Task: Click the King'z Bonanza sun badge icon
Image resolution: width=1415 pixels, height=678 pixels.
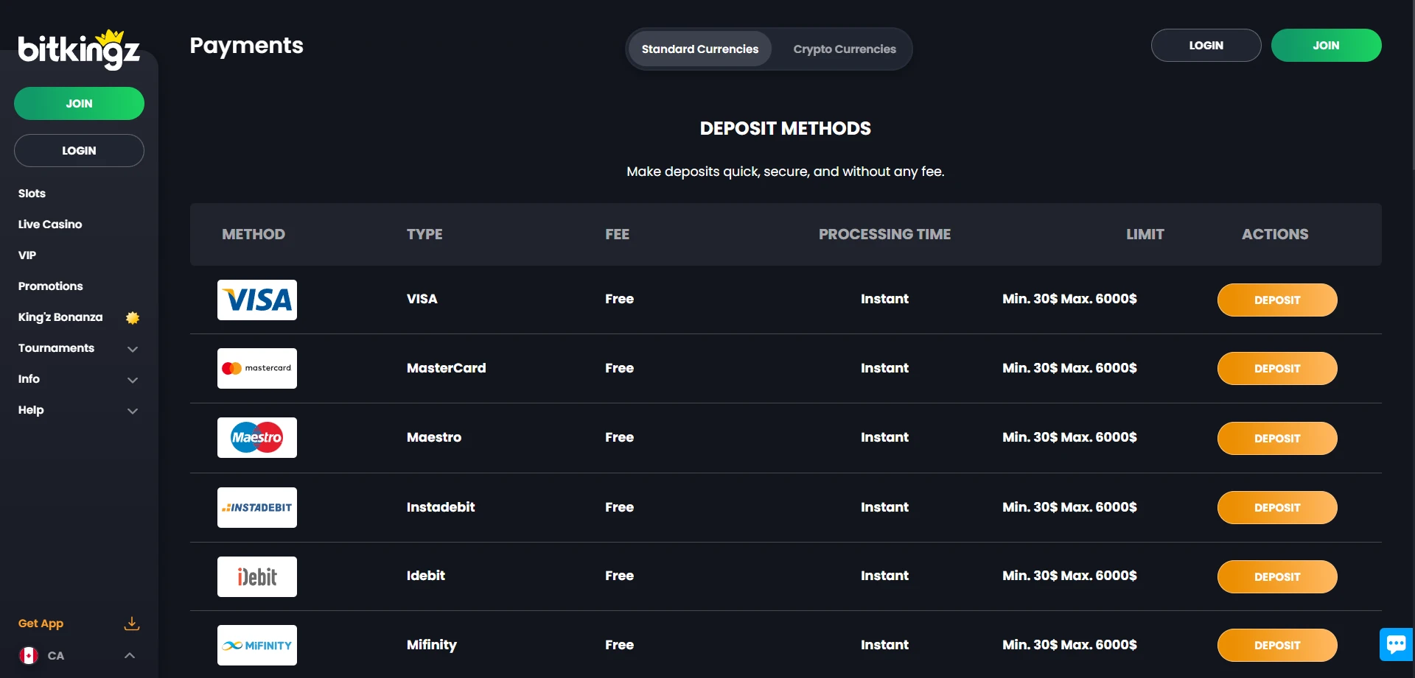Action: coord(133,318)
